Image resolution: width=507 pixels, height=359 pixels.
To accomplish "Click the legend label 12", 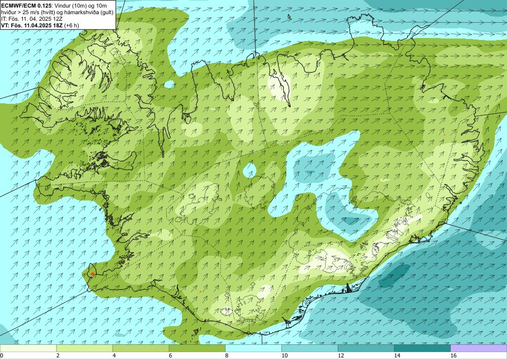I will [341, 355].
